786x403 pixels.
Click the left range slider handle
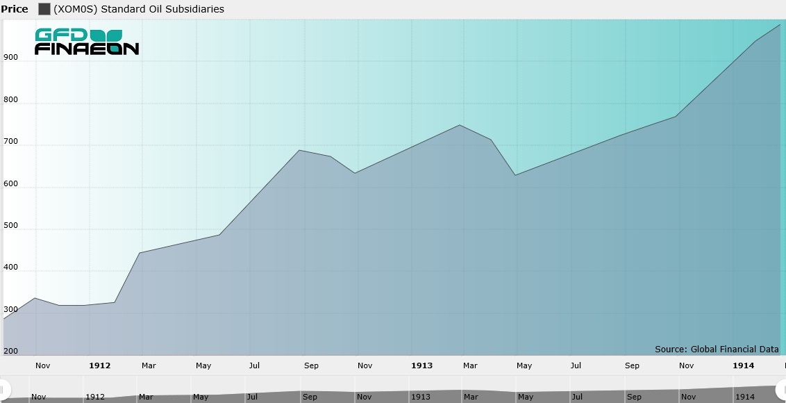click(3, 389)
